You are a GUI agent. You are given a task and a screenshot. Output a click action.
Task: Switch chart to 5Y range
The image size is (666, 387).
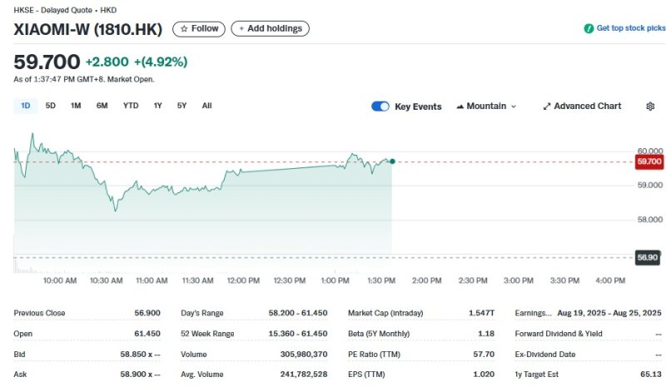point(181,106)
